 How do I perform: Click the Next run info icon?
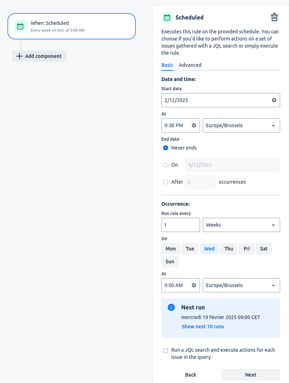[171, 307]
